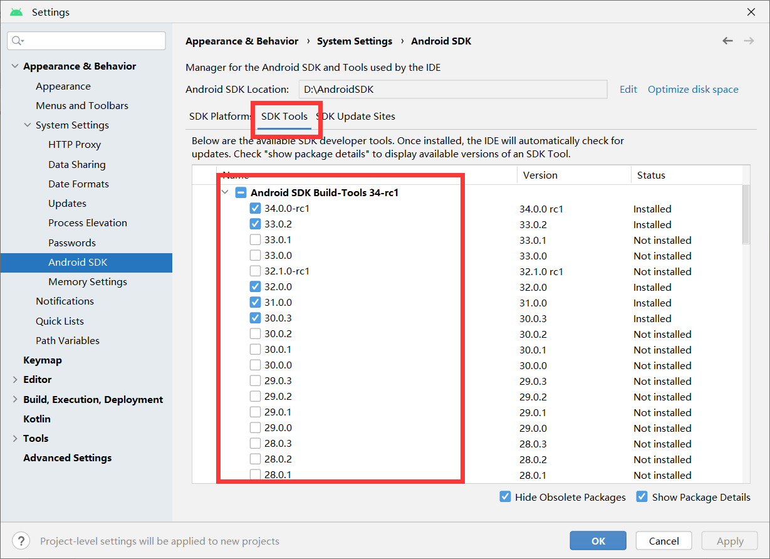Viewport: 770px width, 559px height.
Task: Uncheck the 33.0.2 build tools checkbox
Action: (x=255, y=224)
